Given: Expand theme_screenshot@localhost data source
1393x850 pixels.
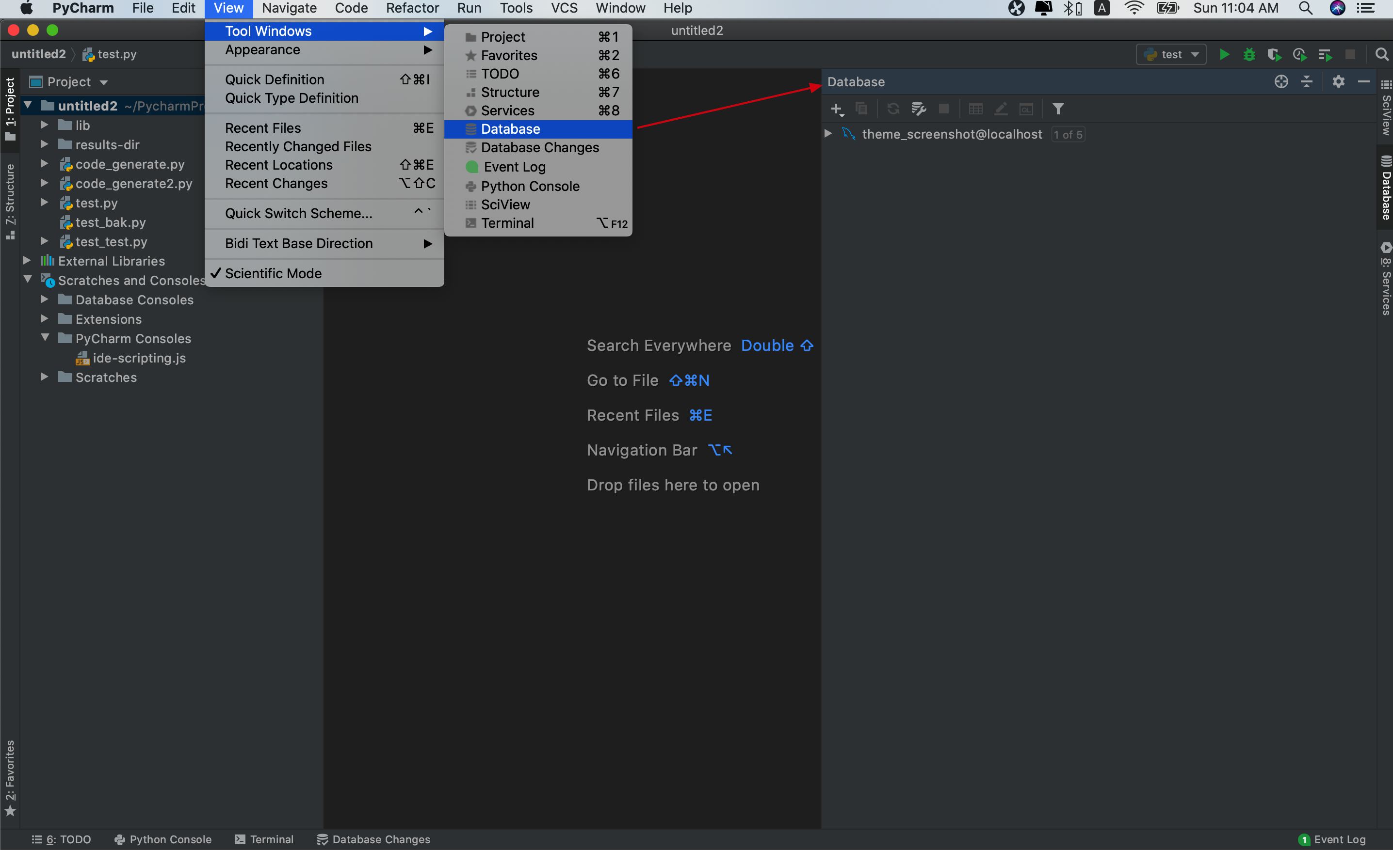Looking at the screenshot, I should 827,134.
